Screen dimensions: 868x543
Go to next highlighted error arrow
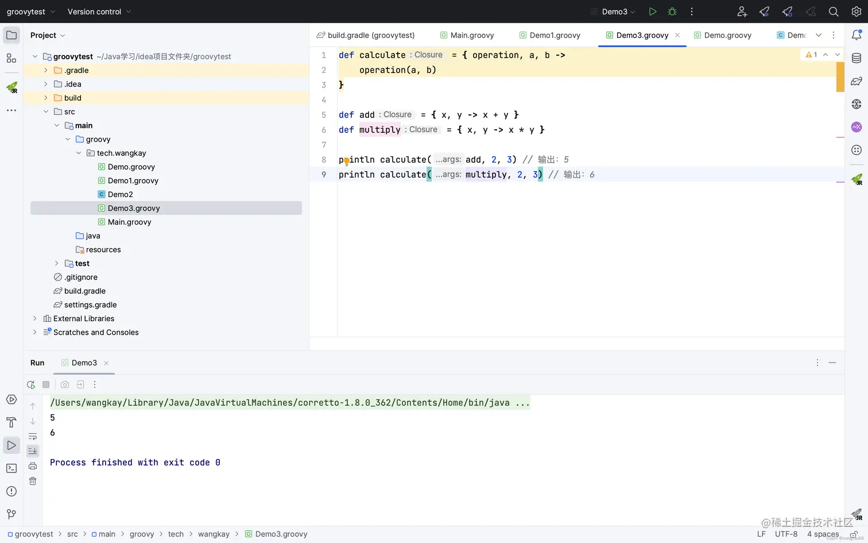pos(838,55)
